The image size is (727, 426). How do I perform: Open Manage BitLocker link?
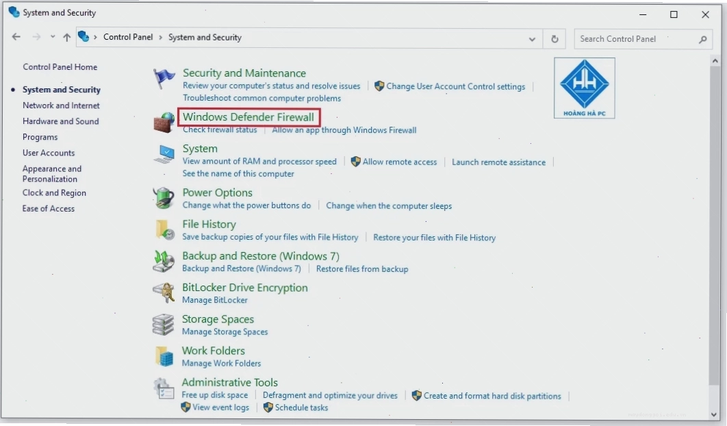click(215, 300)
